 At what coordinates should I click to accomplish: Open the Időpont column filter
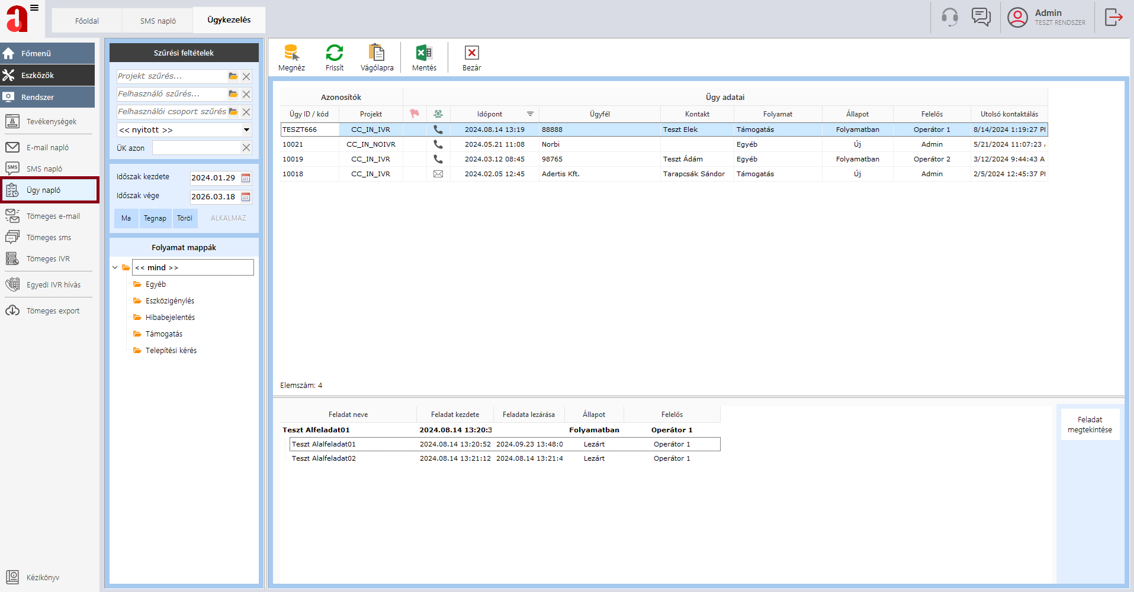pos(530,114)
